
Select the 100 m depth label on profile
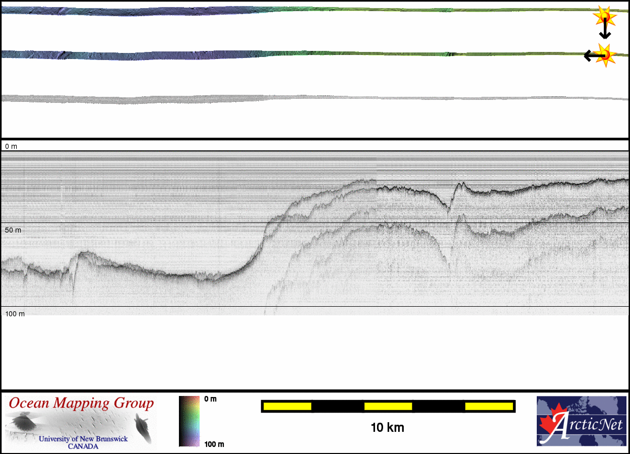coord(15,314)
